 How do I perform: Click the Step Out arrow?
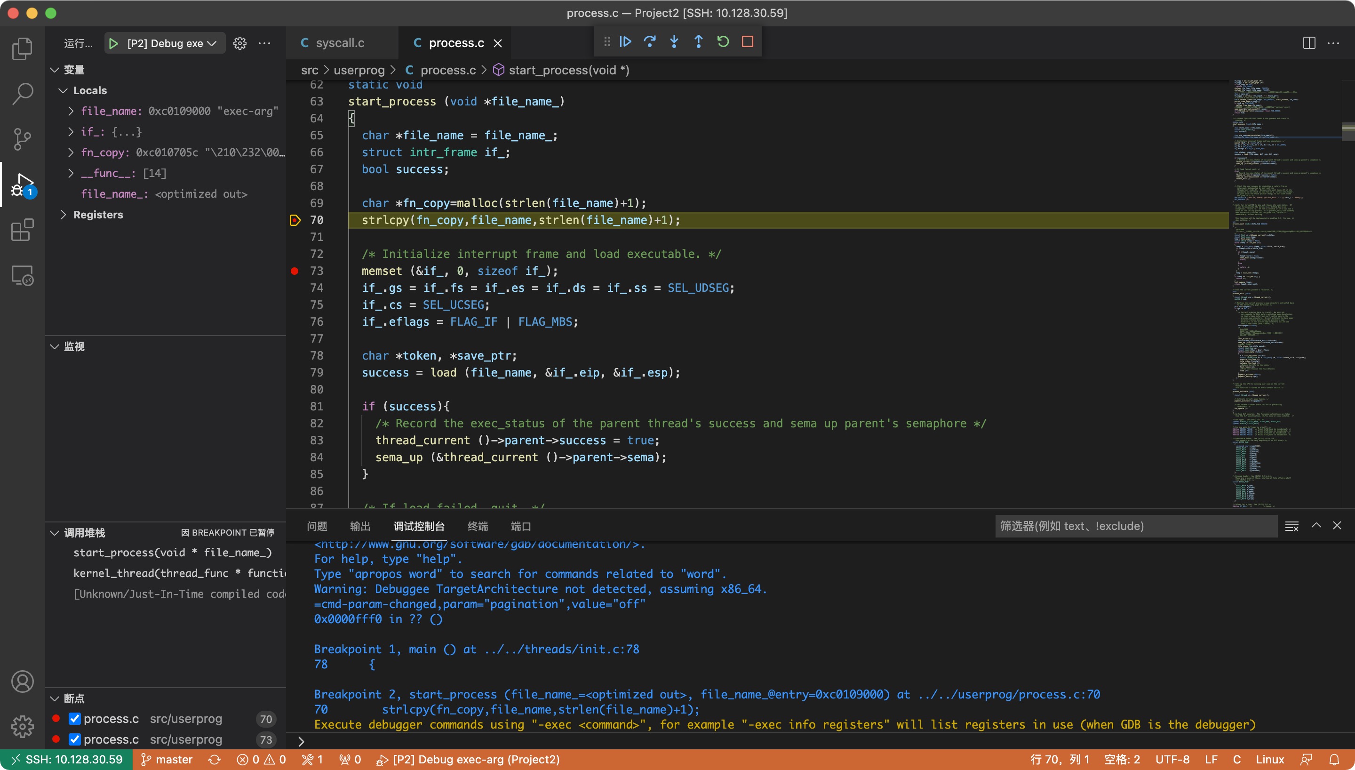(698, 42)
